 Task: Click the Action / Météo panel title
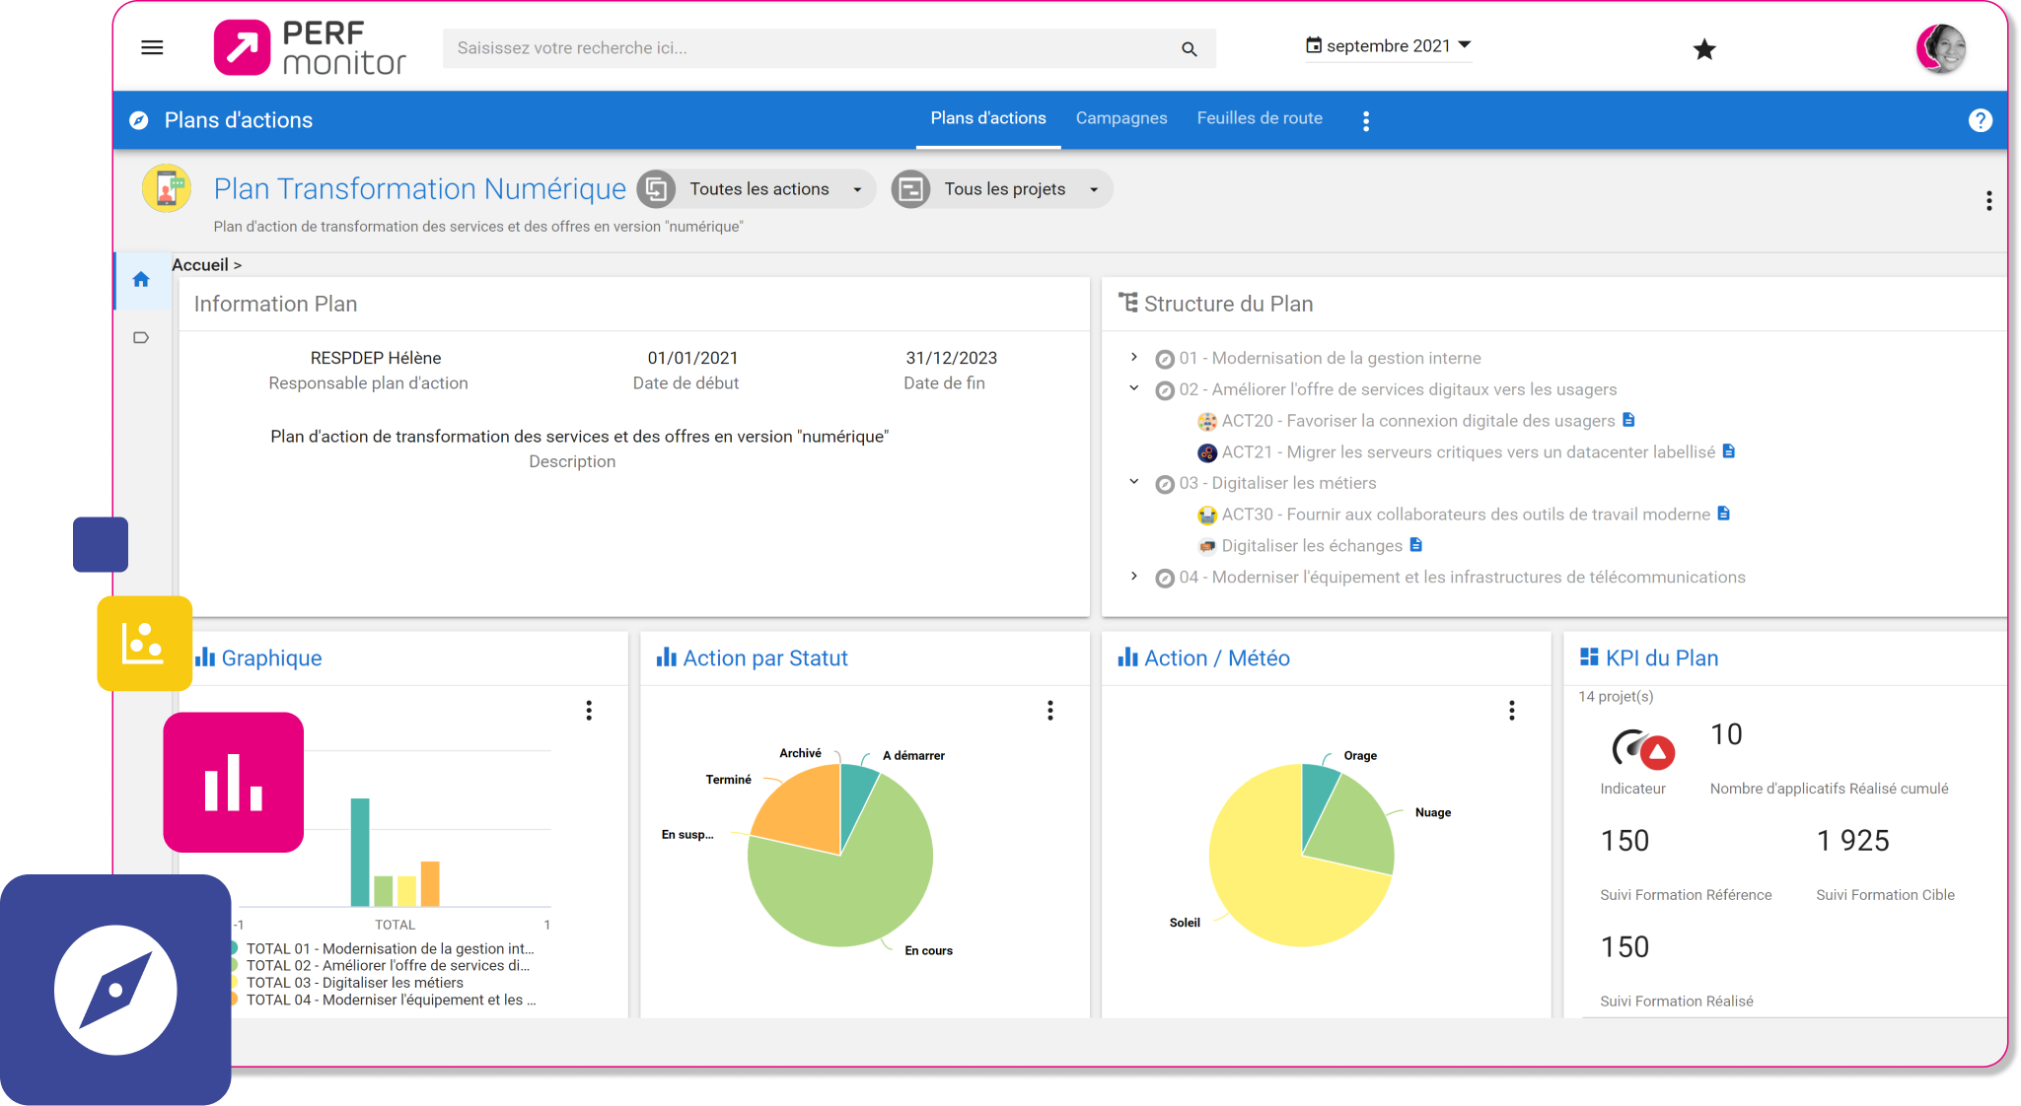tap(1217, 658)
